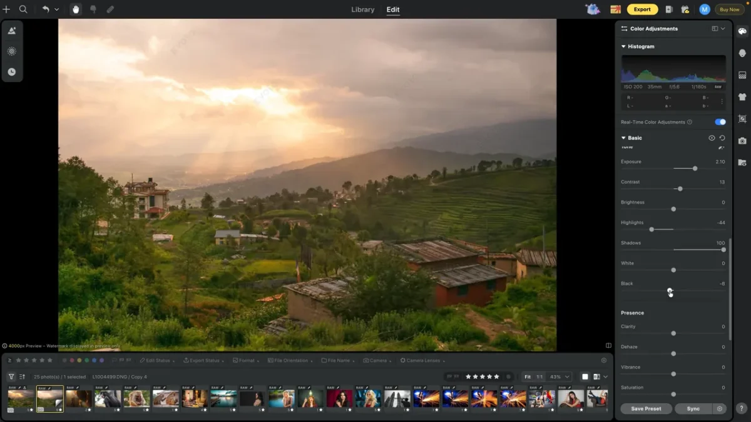Viewport: 751px width, 422px height.
Task: Open the camera icon tool in sidebar
Action: pyautogui.click(x=742, y=141)
